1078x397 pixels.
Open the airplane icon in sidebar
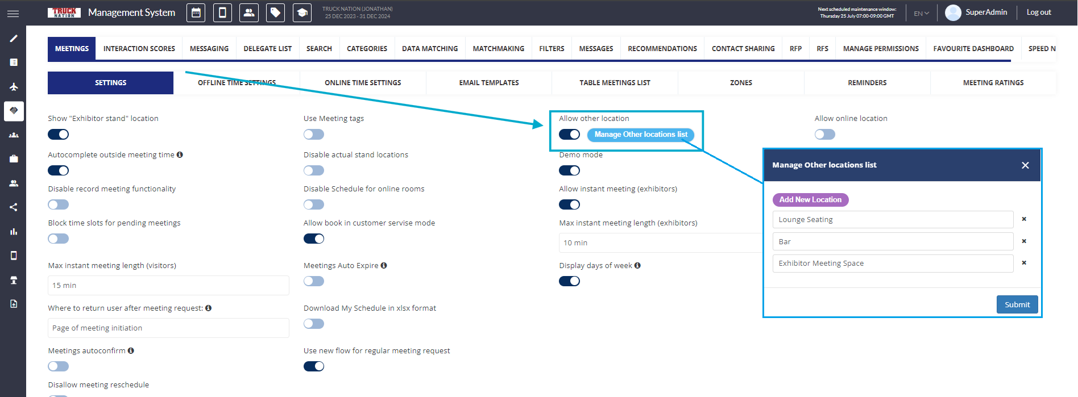(x=14, y=87)
